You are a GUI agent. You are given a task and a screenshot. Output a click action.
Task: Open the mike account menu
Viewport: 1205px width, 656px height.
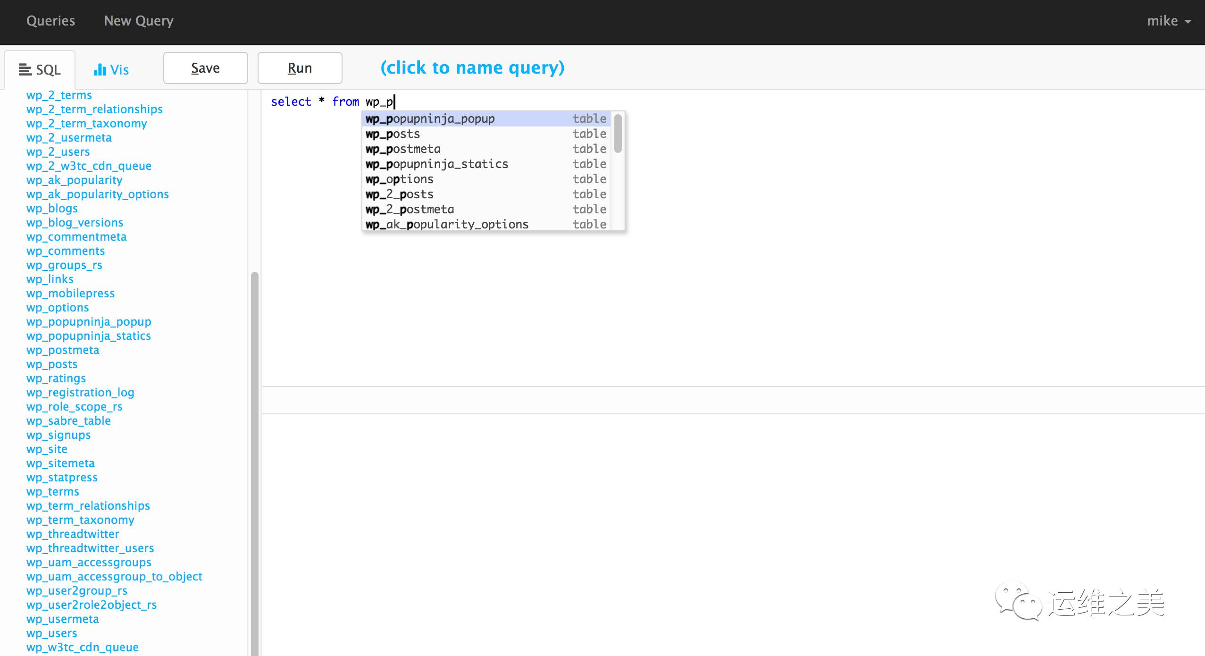(x=1165, y=21)
